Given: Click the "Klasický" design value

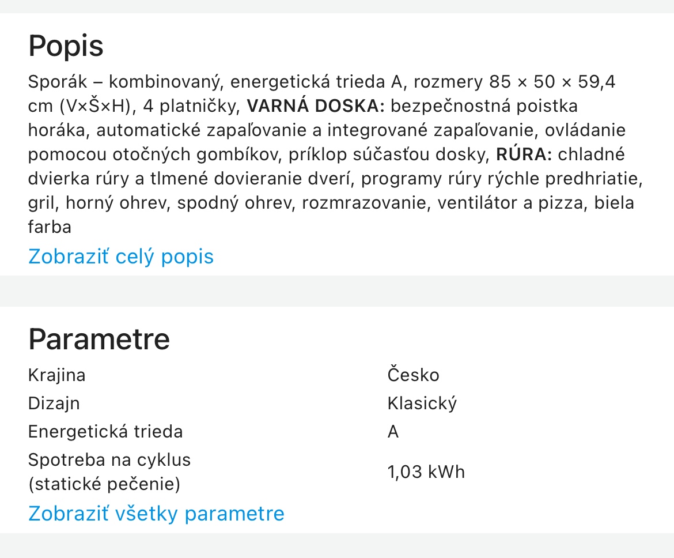Looking at the screenshot, I should (422, 403).
